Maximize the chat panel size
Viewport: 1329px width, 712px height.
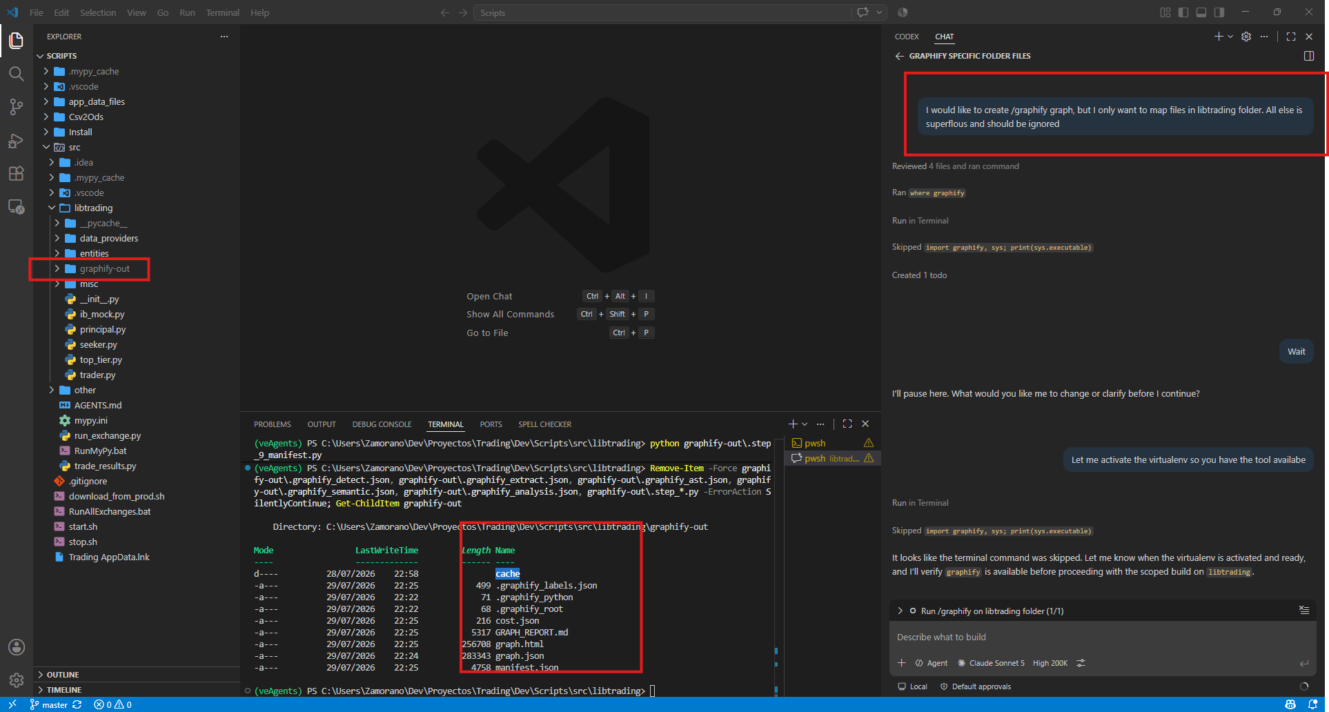coord(1291,37)
